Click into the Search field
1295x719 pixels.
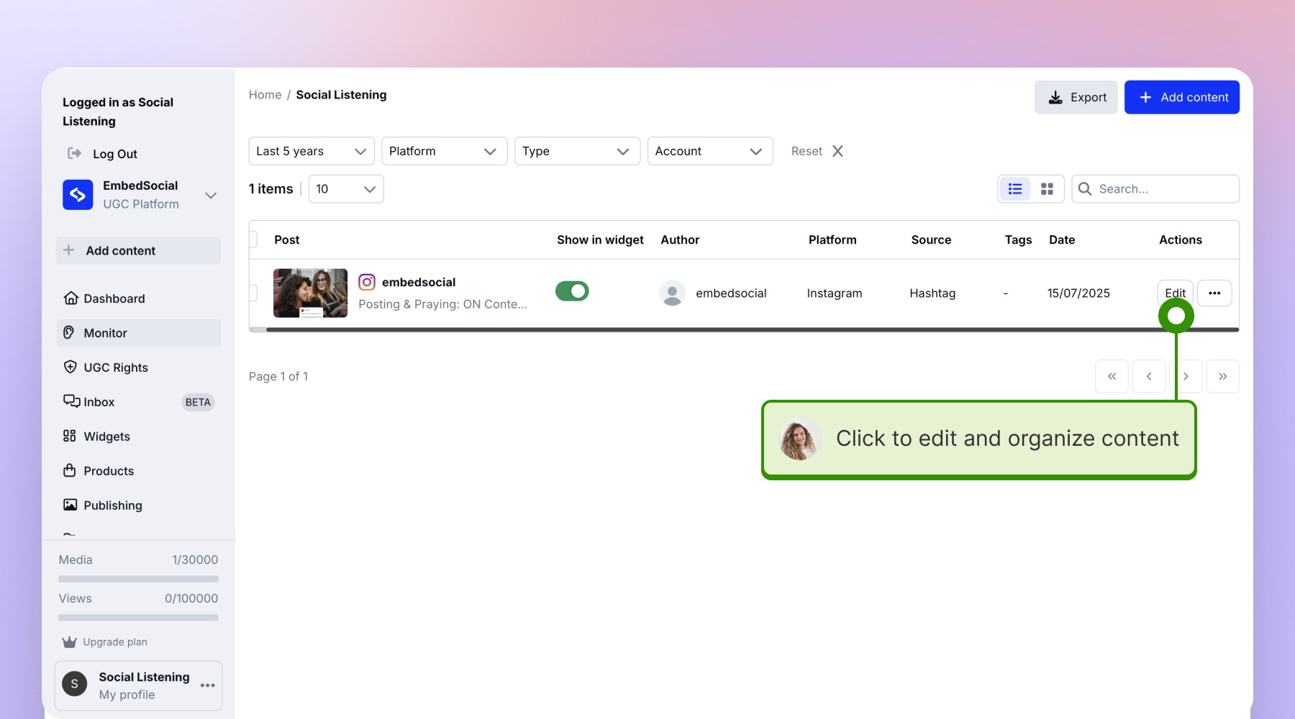tap(1155, 189)
